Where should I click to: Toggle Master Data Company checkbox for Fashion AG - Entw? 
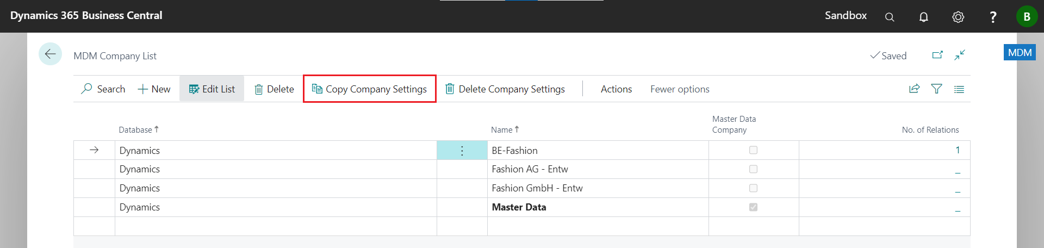pyautogui.click(x=753, y=169)
